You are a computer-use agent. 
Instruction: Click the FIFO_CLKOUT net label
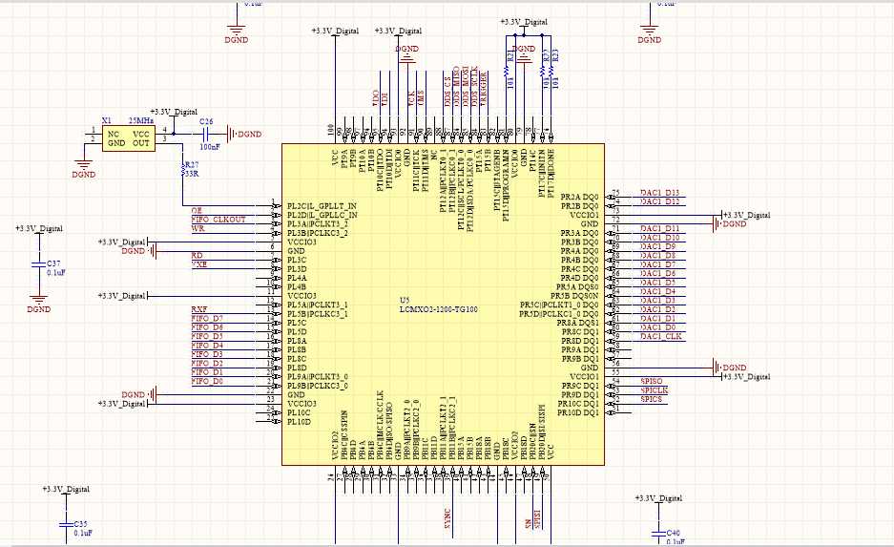coord(218,220)
